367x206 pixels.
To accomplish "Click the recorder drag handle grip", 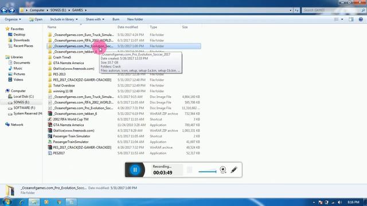I will (190, 170).
